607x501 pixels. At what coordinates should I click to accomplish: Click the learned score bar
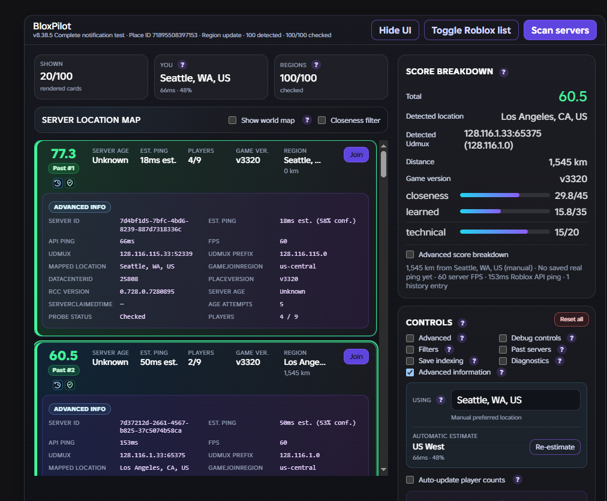pos(504,212)
